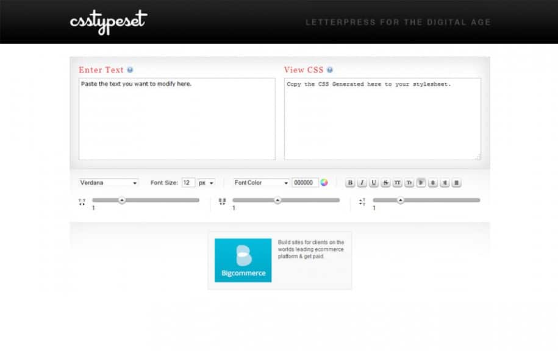Open the Font Color dropdown

260,182
